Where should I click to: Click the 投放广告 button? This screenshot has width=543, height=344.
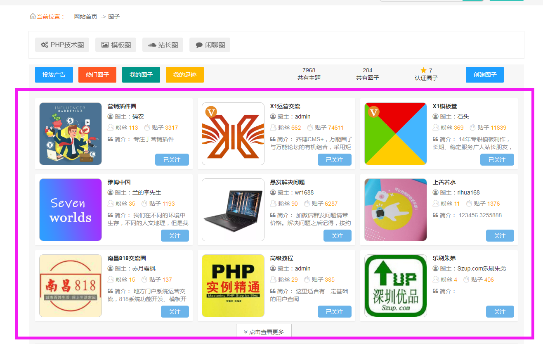54,75
